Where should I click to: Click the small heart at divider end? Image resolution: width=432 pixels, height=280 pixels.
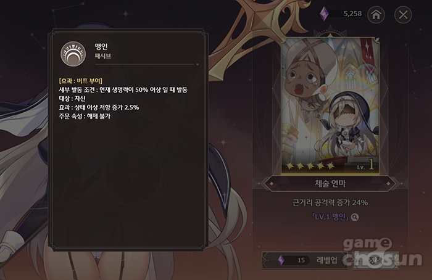point(197,64)
